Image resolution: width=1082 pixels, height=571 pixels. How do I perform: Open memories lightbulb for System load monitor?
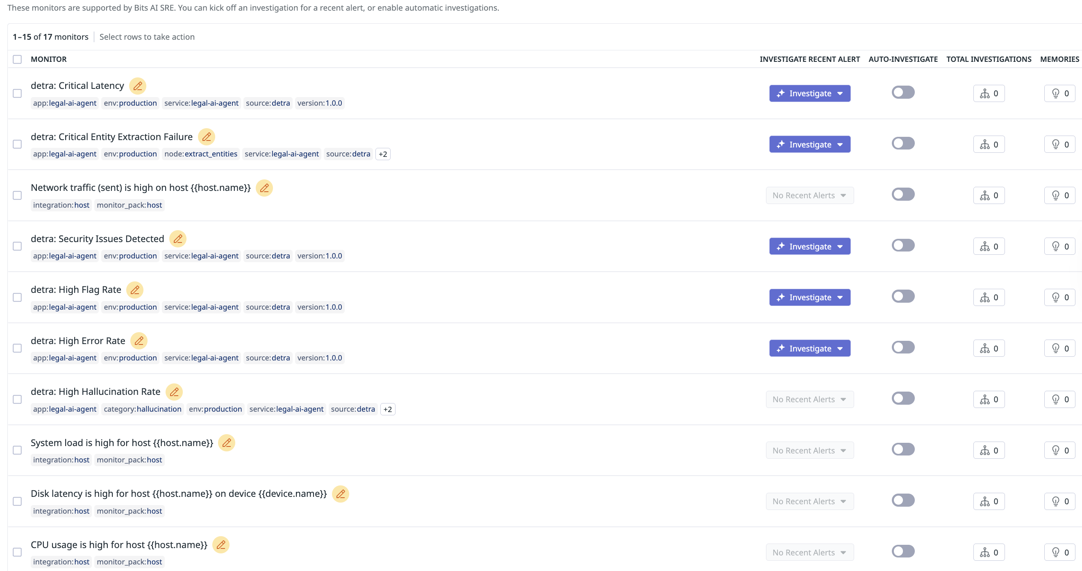point(1059,450)
